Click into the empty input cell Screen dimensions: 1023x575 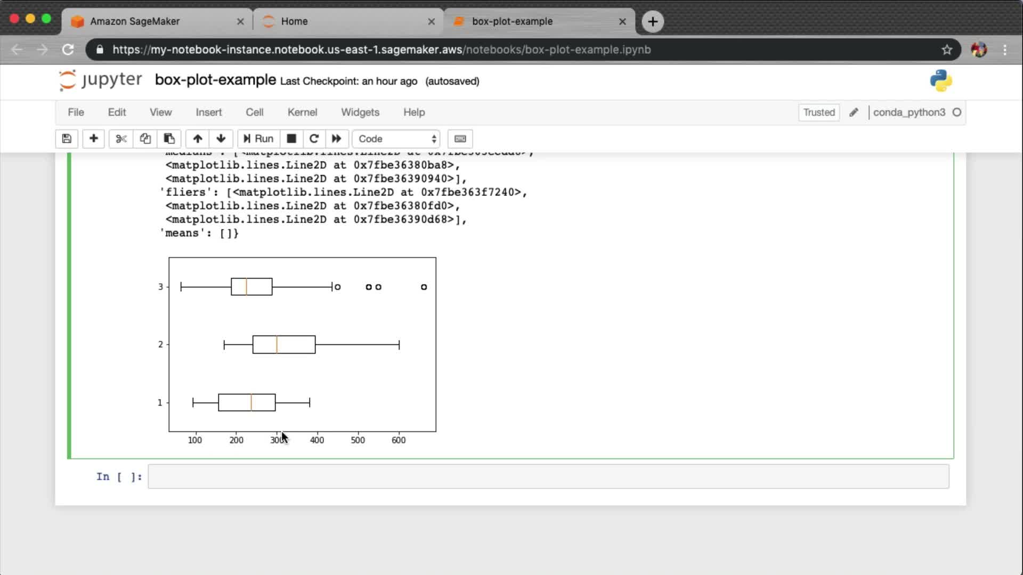click(x=548, y=477)
